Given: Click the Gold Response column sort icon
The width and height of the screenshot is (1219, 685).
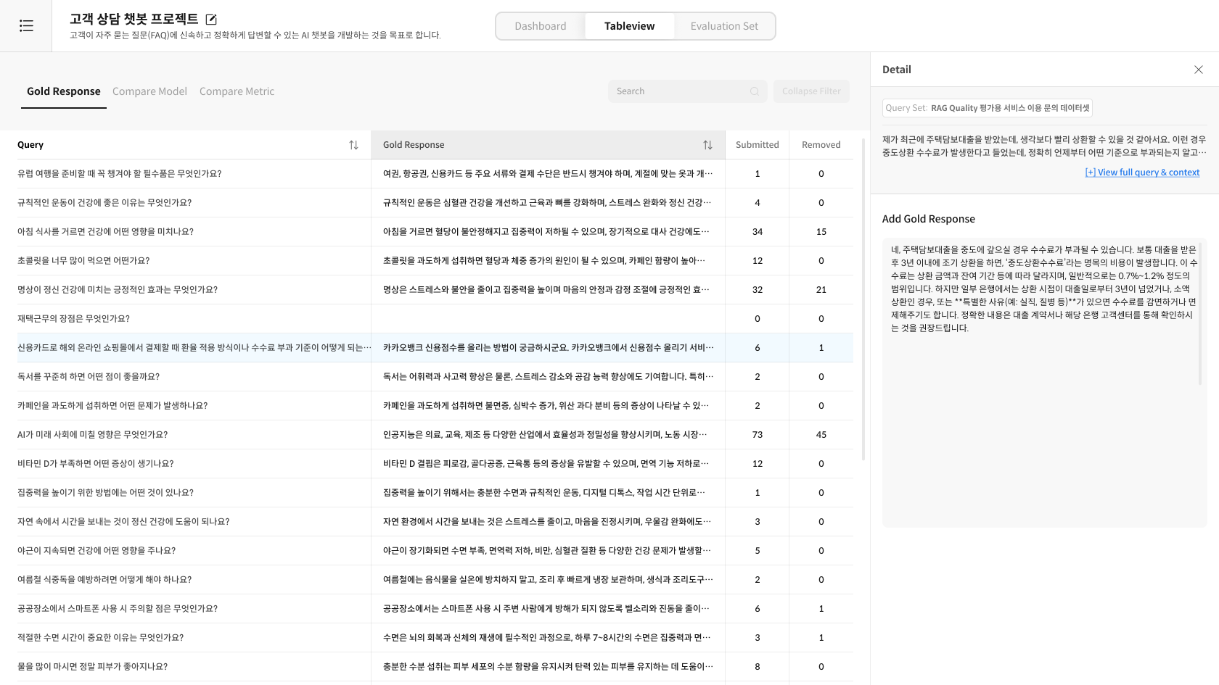Looking at the screenshot, I should [707, 145].
